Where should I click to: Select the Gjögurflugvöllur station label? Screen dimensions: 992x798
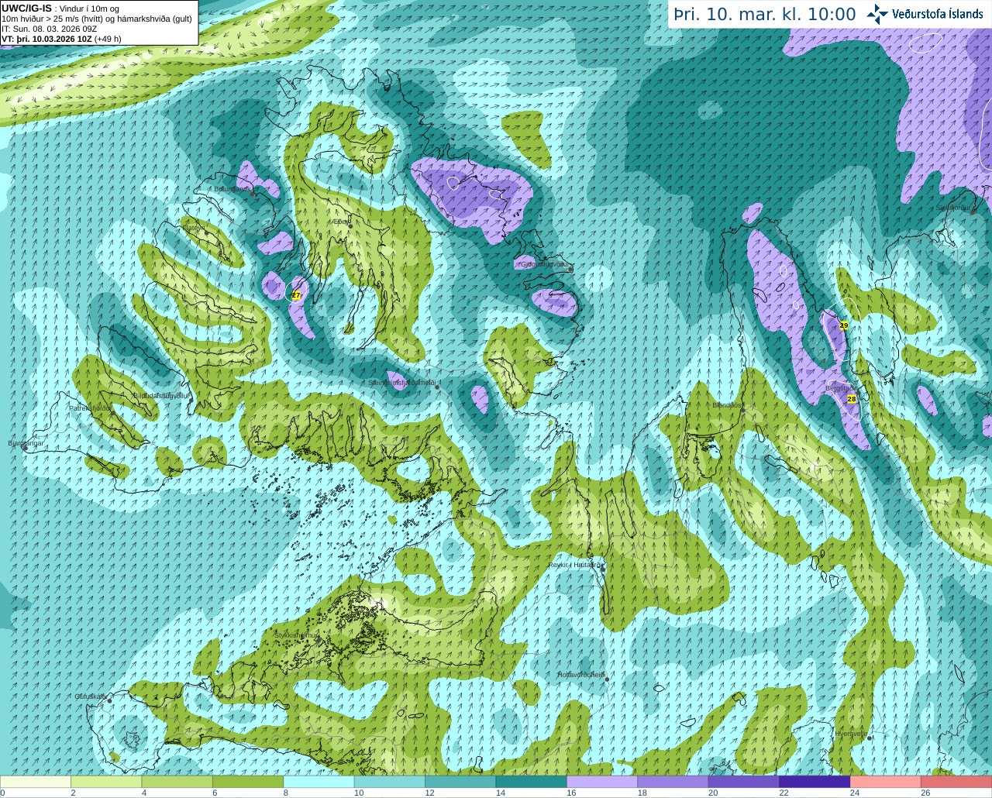coord(546,264)
